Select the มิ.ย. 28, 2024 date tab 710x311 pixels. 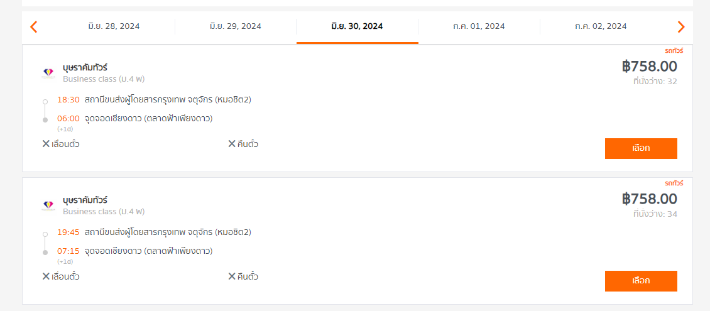(x=114, y=26)
